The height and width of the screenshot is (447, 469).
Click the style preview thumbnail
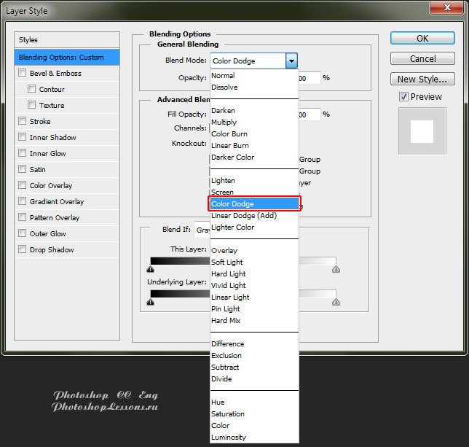[422, 131]
